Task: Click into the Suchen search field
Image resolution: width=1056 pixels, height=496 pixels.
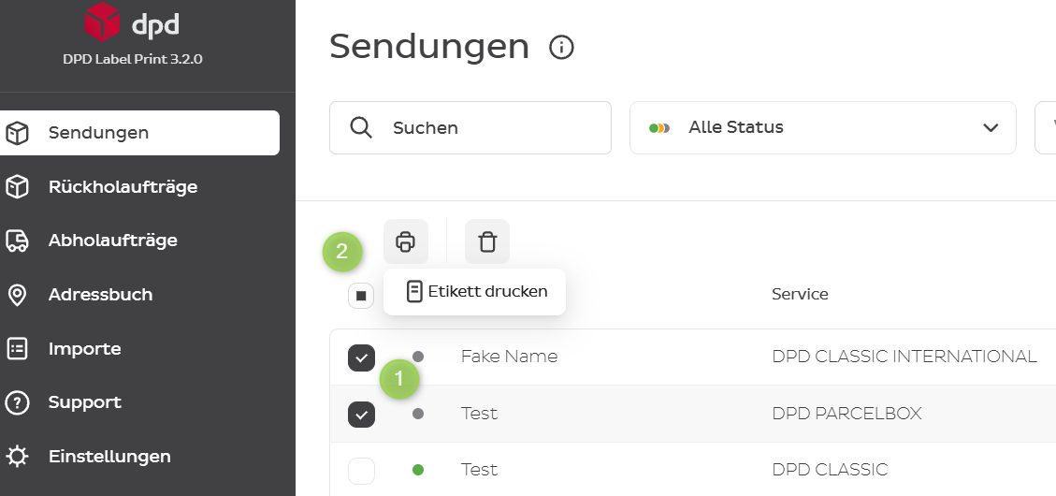Action: 470,127
